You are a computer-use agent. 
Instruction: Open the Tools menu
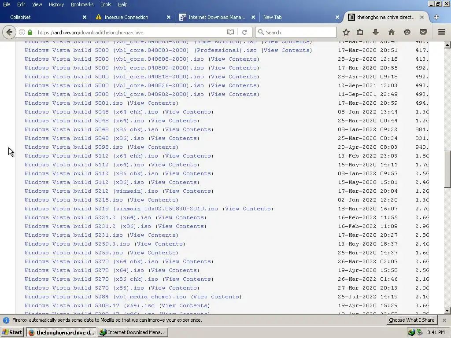point(106,4)
